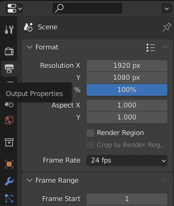Open Format presets list icon

[151, 48]
